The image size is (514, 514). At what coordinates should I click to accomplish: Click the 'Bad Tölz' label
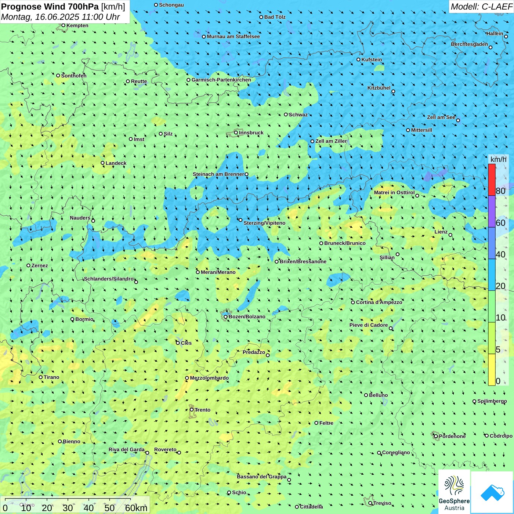click(x=275, y=17)
